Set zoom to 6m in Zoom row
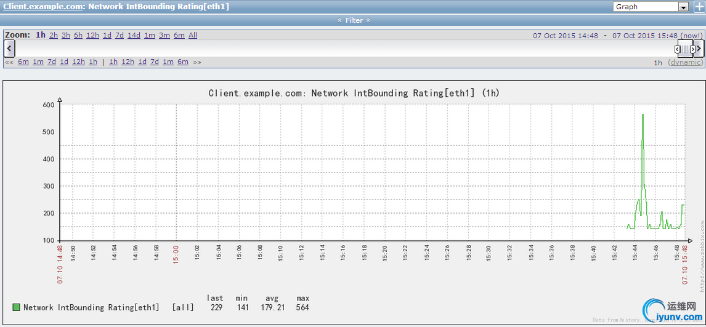Screen dimensions: 706x327 [179, 35]
